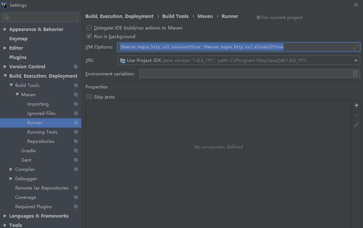Click Build Tools breadcrumb
The width and height of the screenshot is (363, 228).
[175, 16]
